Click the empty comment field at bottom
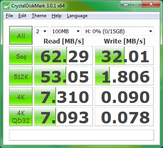This screenshot has height=148, width=163. click(x=81, y=135)
